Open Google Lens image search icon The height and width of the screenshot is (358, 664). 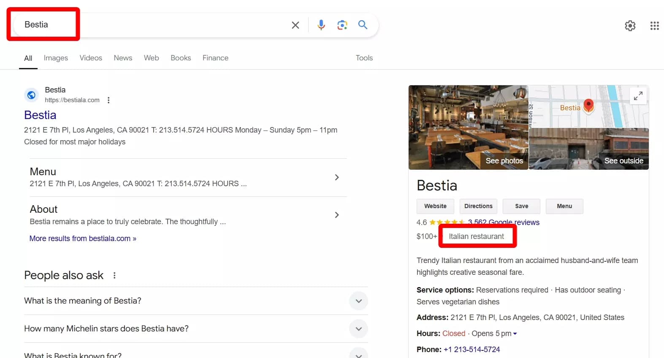pos(342,25)
